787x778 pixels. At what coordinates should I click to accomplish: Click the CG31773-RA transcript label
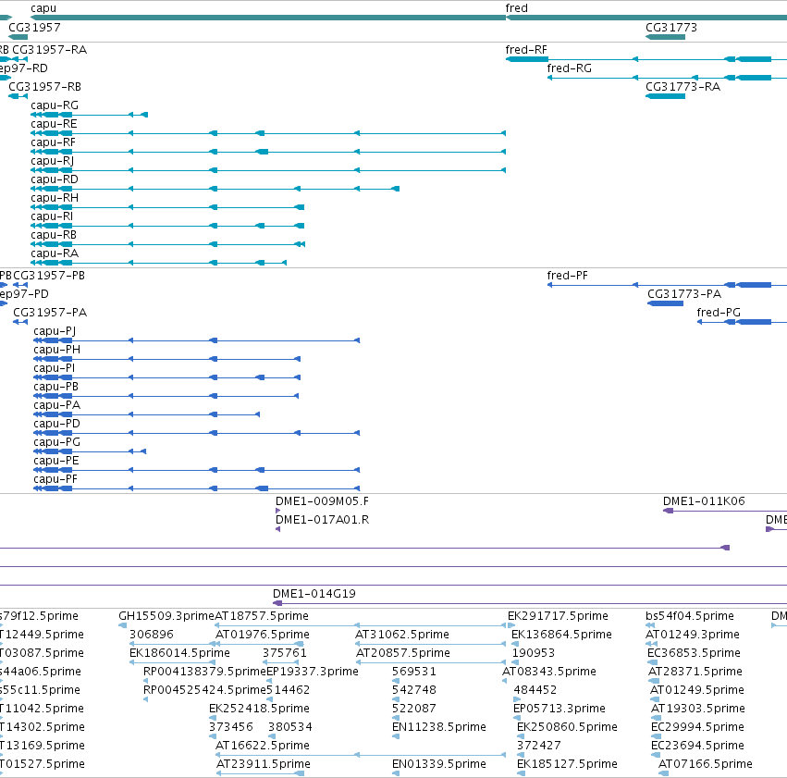pos(682,87)
